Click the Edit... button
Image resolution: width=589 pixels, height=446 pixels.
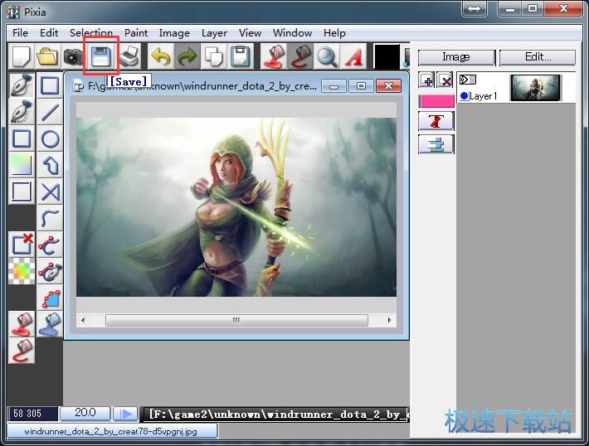(538, 57)
